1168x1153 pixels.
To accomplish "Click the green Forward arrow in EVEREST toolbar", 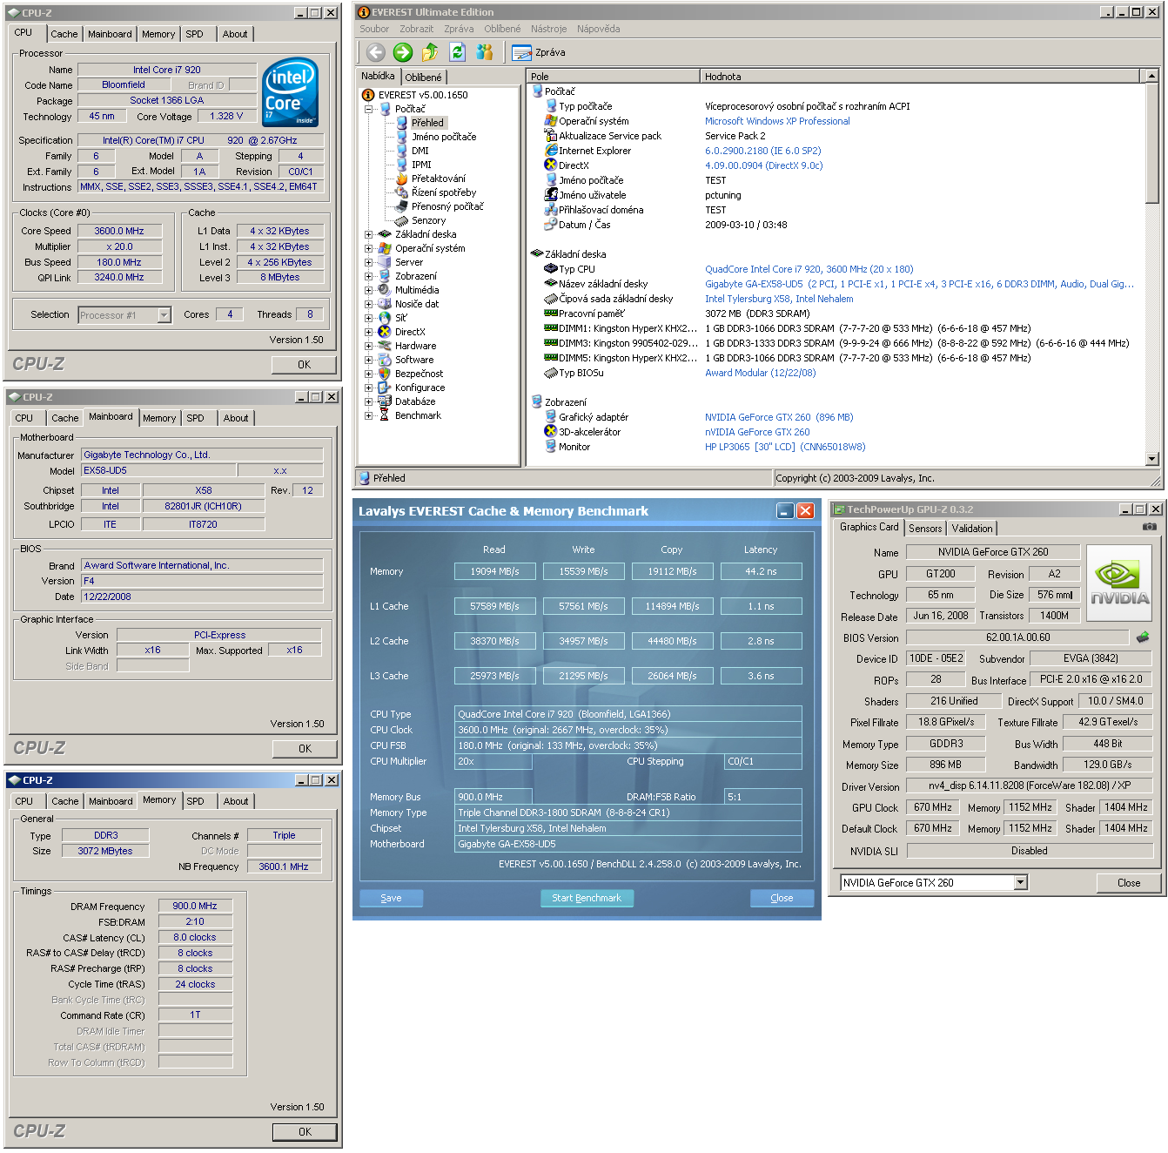I will pos(402,52).
